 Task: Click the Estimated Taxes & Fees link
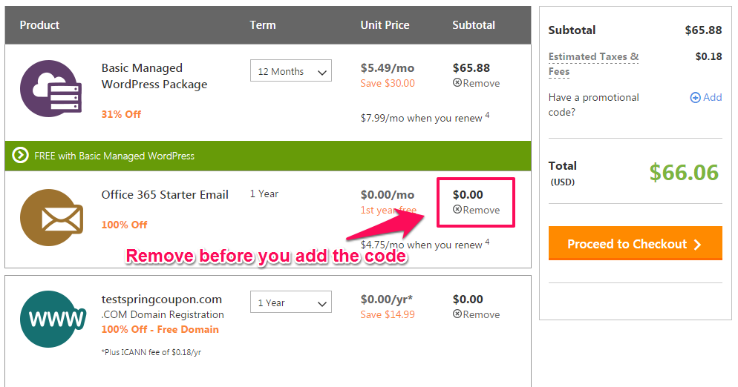593,64
